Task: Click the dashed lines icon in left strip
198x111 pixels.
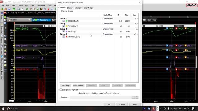Action: click(5, 70)
